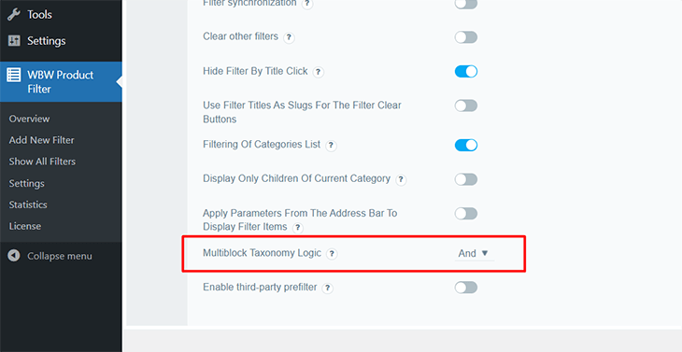Click the Tools wrench icon

click(14, 14)
